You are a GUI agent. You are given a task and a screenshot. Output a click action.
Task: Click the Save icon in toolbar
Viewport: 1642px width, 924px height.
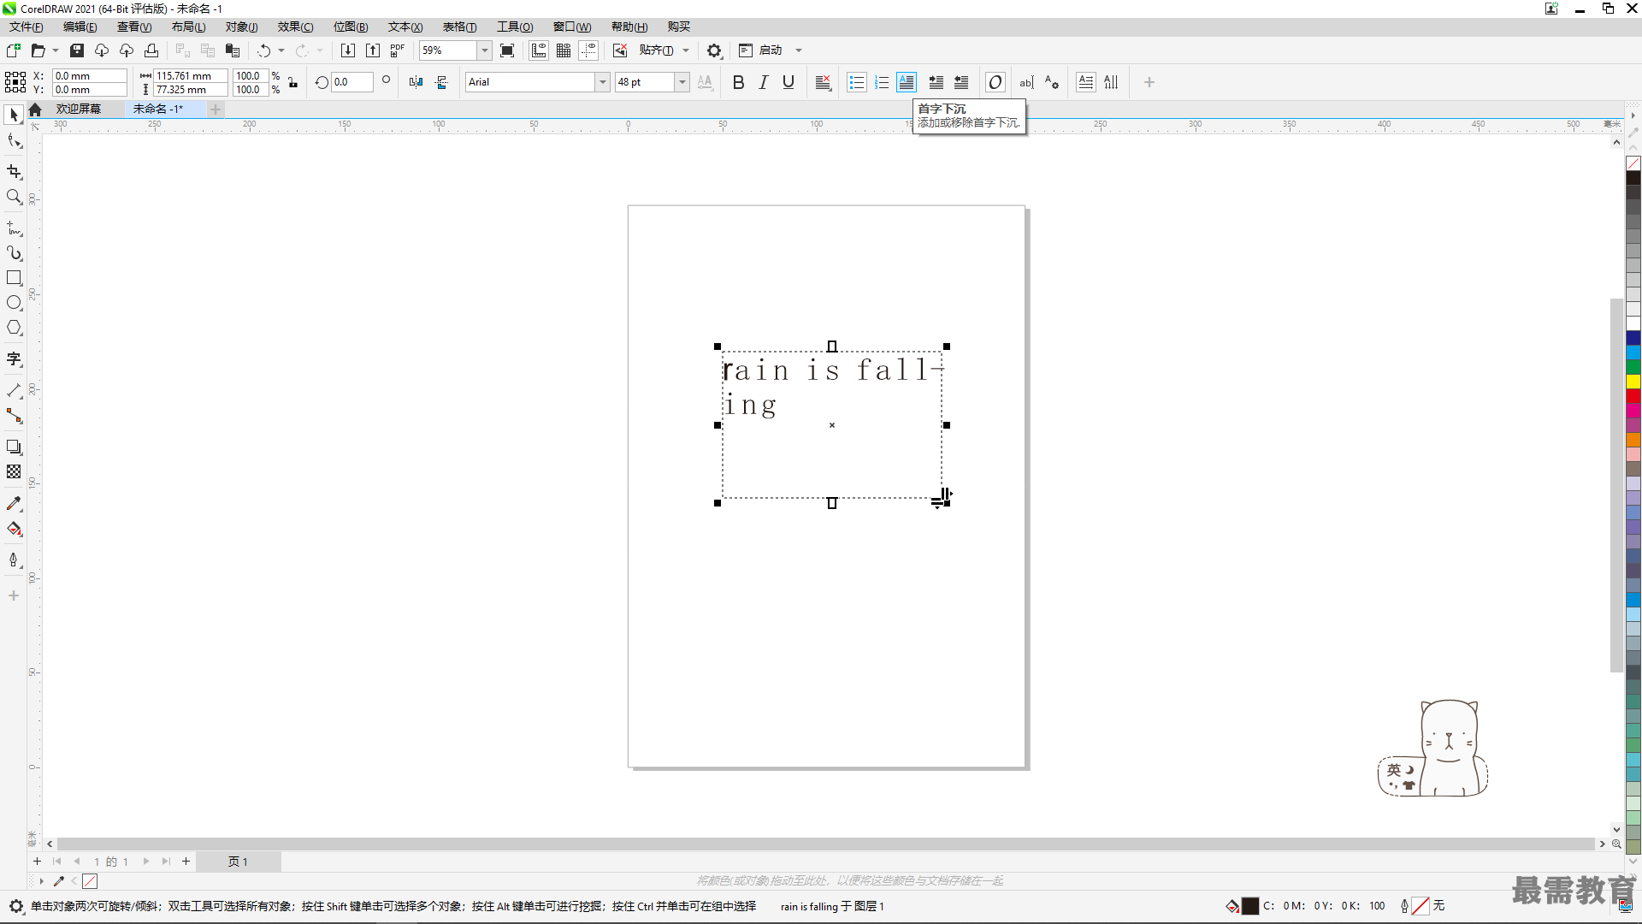77,50
